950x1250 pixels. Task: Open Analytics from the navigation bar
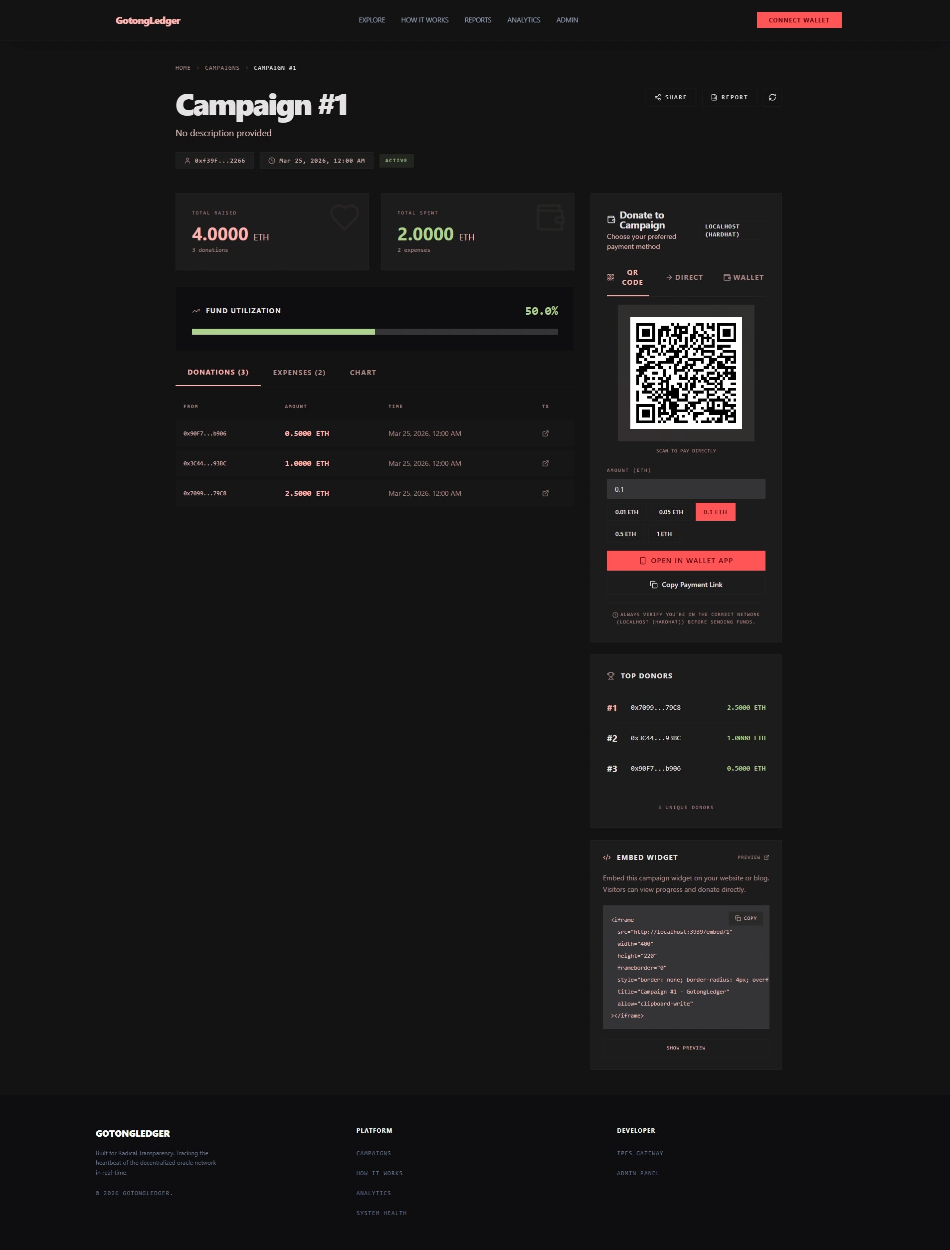click(524, 20)
